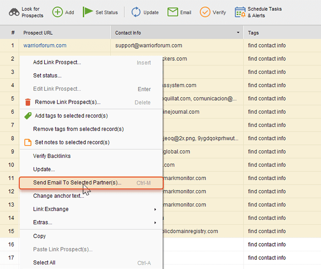321x269 pixels.
Task: Click the green Email envelope icon
Action: pyautogui.click(x=172, y=12)
